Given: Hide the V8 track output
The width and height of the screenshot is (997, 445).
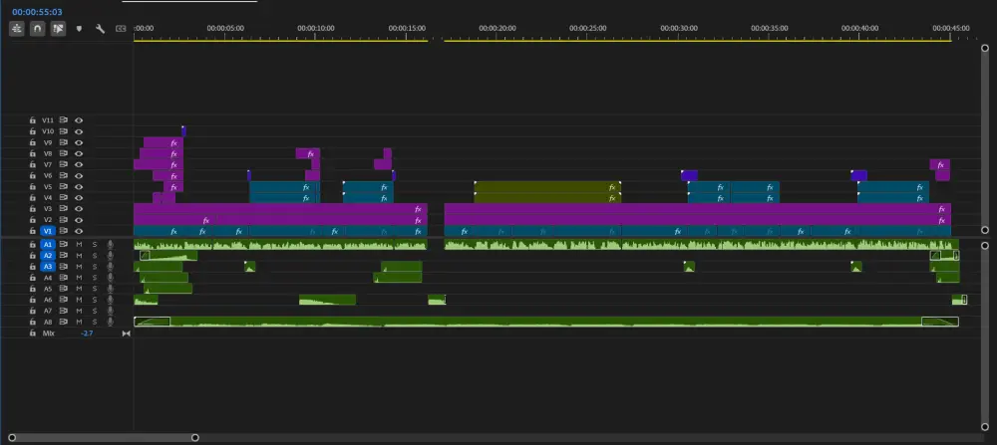Looking at the screenshot, I should pyautogui.click(x=79, y=153).
